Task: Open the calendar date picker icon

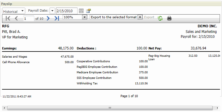Action: pos(81,11)
